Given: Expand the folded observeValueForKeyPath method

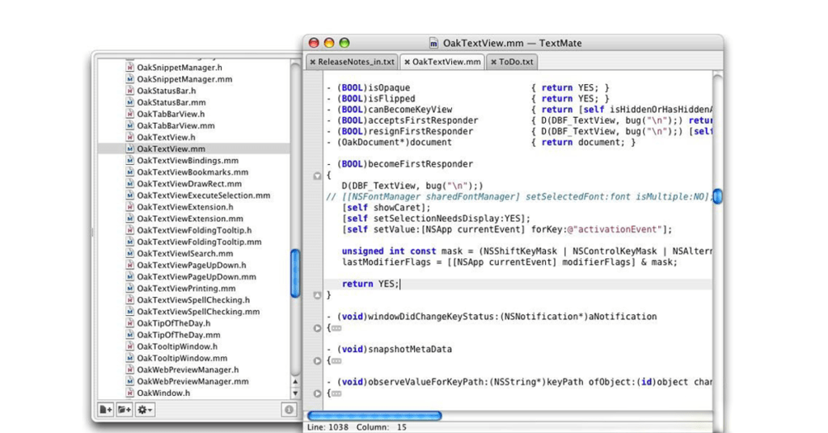Looking at the screenshot, I should click(317, 393).
